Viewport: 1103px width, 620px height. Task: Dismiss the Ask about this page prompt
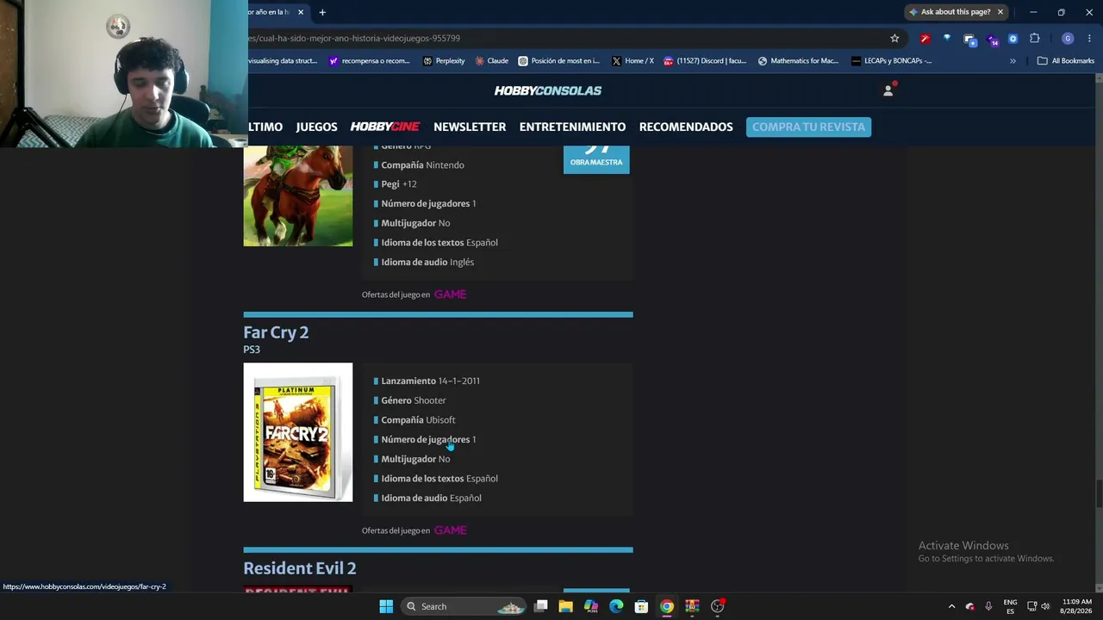point(1000,12)
